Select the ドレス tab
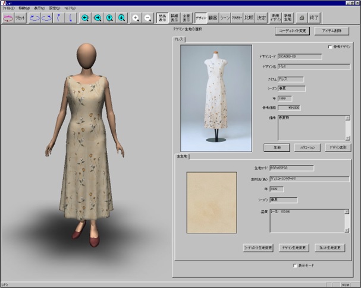The image size is (361, 288). [179, 39]
